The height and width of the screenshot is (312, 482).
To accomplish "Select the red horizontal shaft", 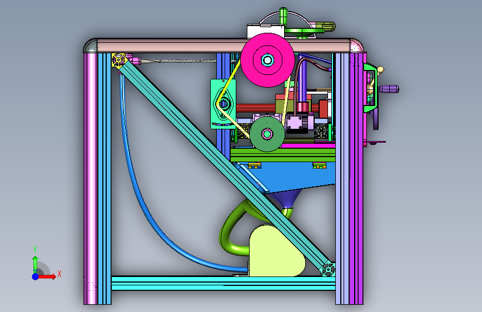I will [x=256, y=108].
